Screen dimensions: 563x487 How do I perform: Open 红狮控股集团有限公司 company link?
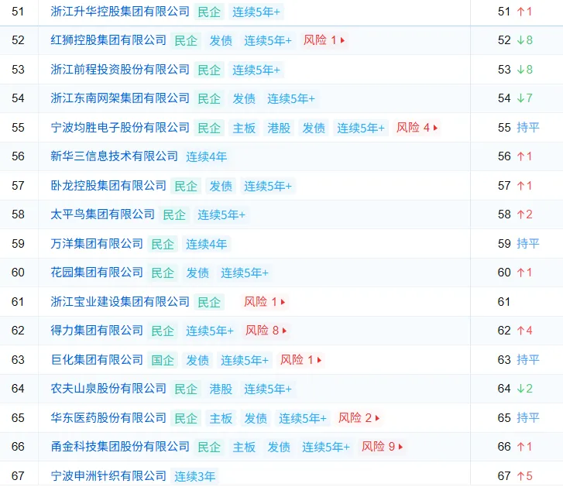point(108,39)
